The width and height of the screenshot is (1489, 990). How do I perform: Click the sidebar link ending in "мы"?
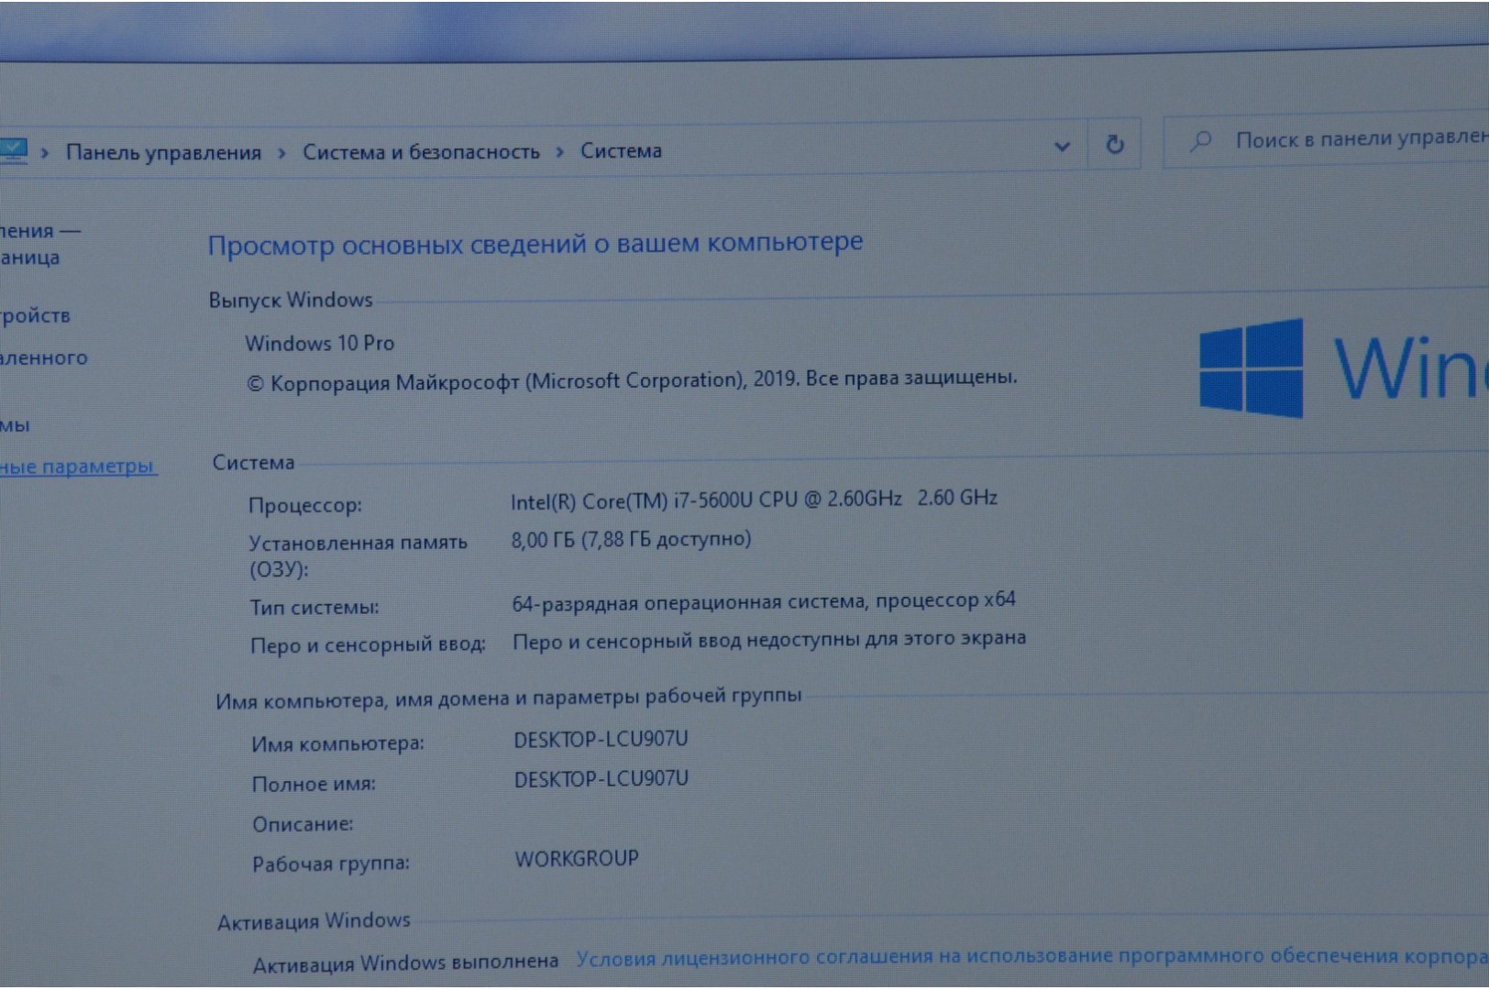click(x=15, y=425)
